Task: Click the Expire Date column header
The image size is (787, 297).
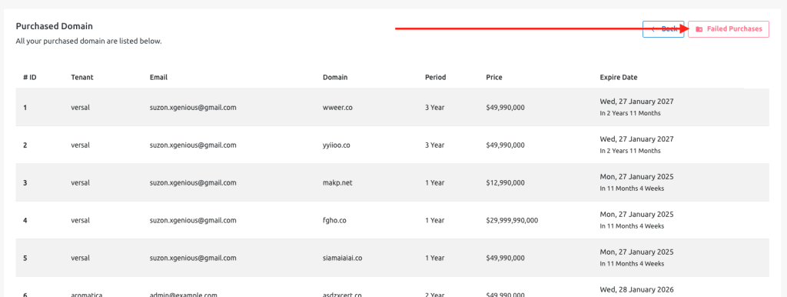Action: (x=619, y=78)
